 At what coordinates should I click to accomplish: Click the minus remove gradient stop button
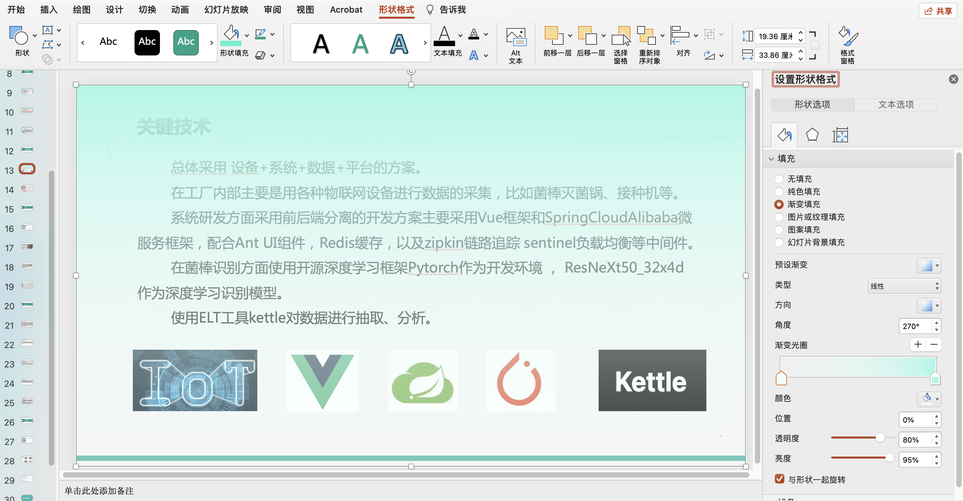pos(934,344)
